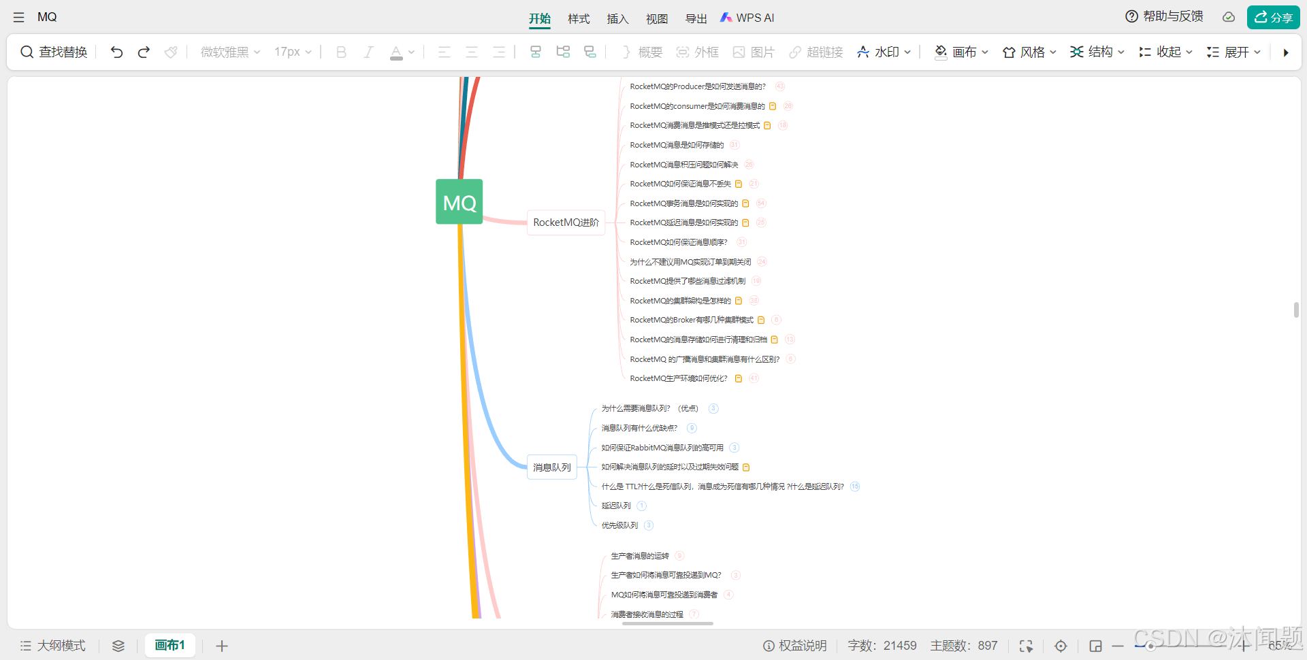
Task: Click the topic count 主题数: 897
Action: click(x=964, y=646)
